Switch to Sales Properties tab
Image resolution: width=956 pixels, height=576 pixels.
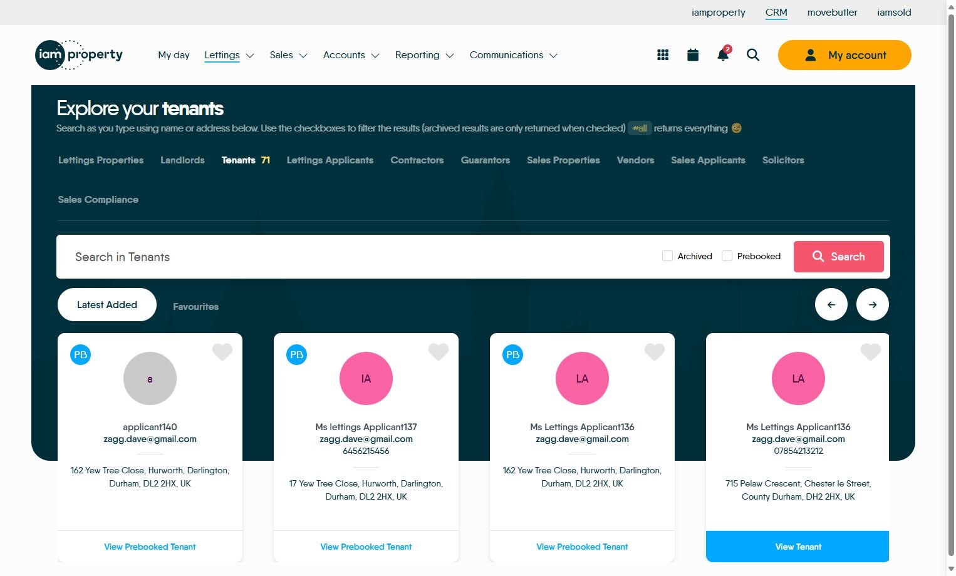[x=563, y=160]
